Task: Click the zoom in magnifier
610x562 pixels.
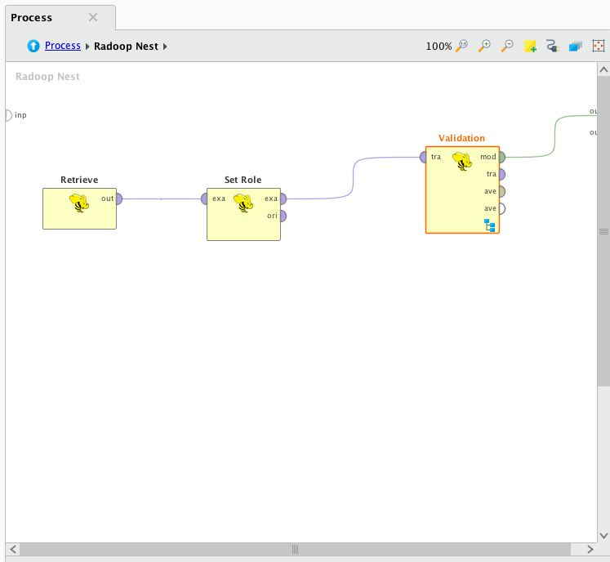Action: 484,47
